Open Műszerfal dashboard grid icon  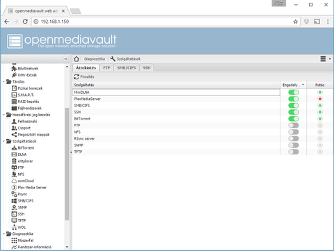point(14,241)
